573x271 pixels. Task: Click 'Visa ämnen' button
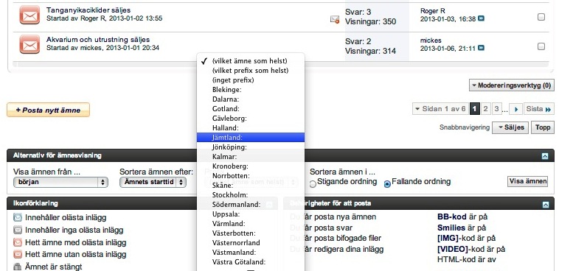click(528, 181)
